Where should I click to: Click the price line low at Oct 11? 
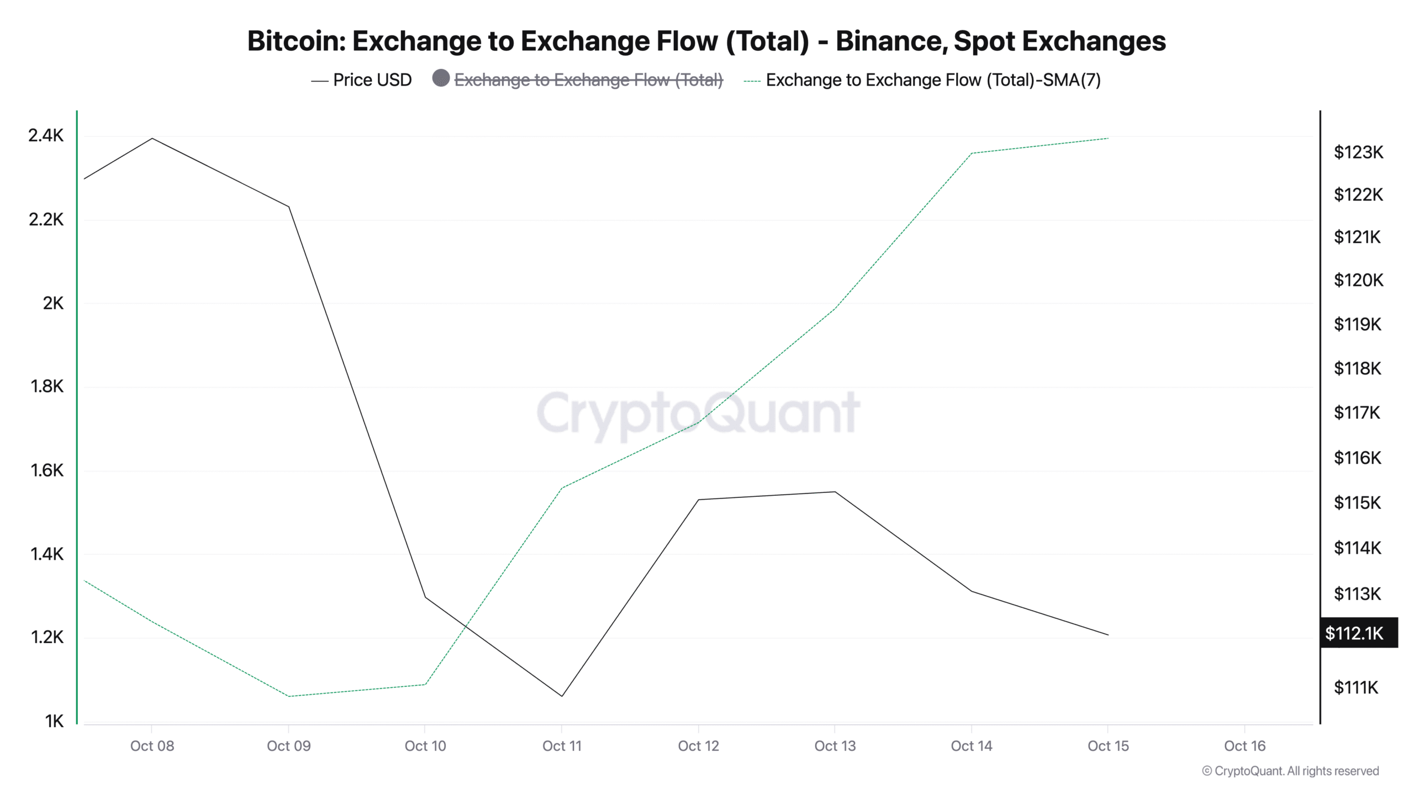pyautogui.click(x=562, y=696)
